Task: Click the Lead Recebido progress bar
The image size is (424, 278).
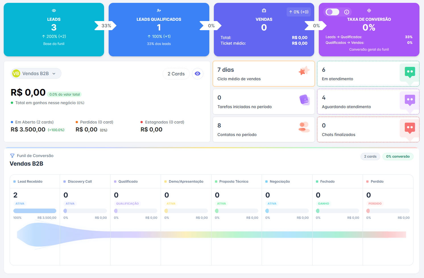Action: 35,211
